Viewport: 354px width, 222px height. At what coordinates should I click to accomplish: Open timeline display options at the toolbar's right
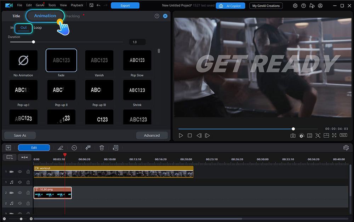(x=346, y=148)
